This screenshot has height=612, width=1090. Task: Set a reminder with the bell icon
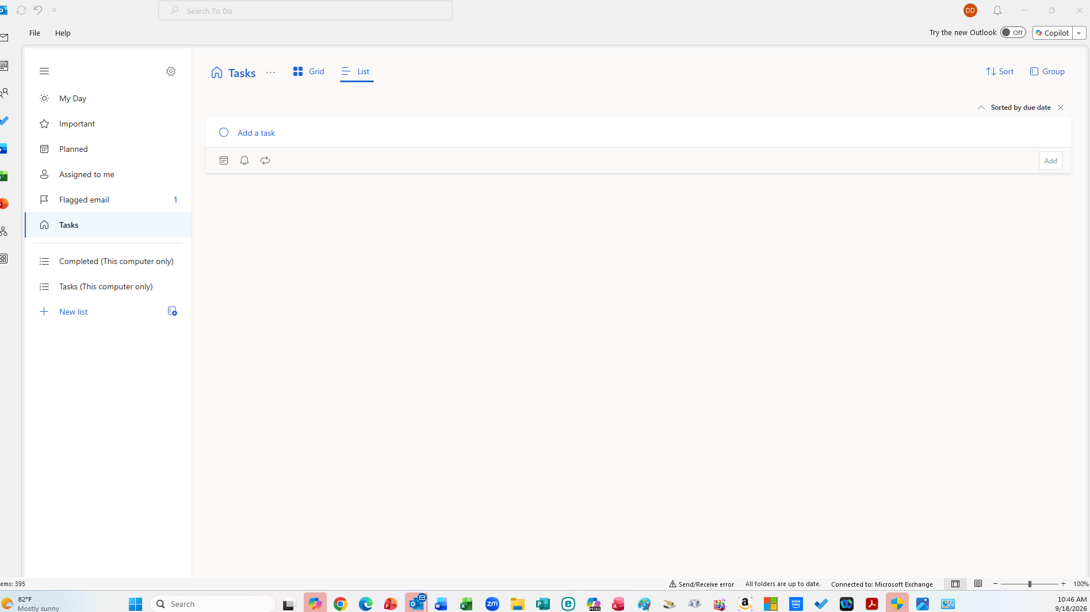(x=244, y=160)
